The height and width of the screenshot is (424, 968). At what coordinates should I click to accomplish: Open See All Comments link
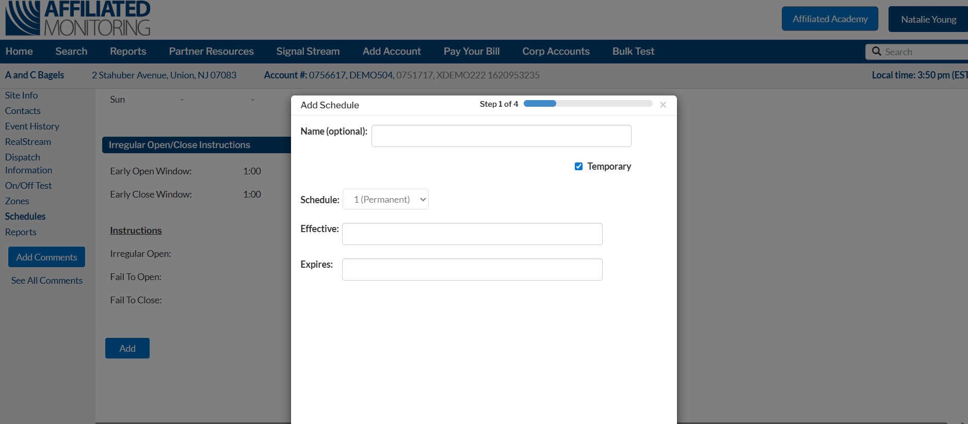point(46,281)
